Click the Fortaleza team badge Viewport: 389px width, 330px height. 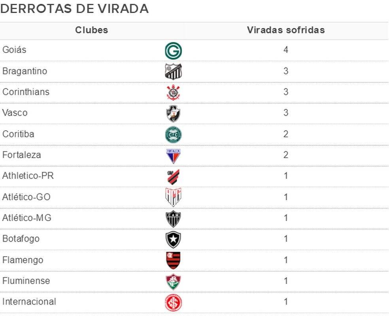click(173, 156)
